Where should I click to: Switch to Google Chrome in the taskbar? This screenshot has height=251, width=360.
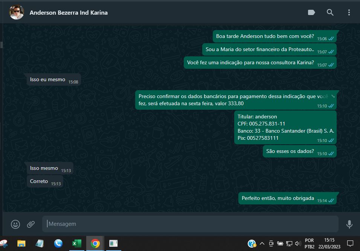pos(95,243)
